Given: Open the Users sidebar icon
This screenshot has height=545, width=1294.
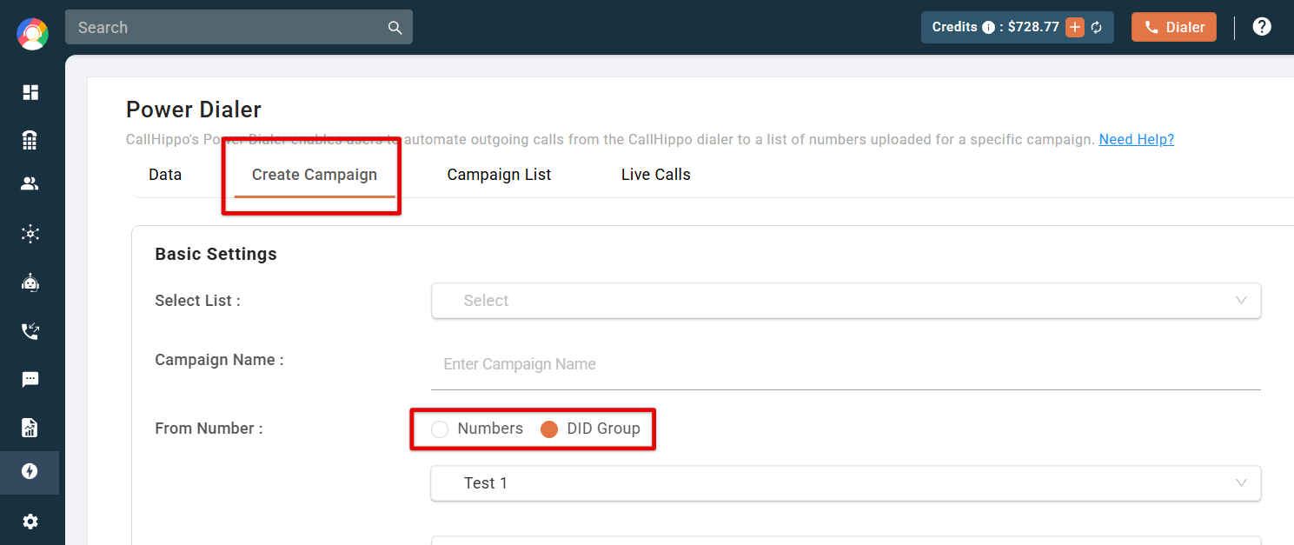Looking at the screenshot, I should pyautogui.click(x=30, y=184).
